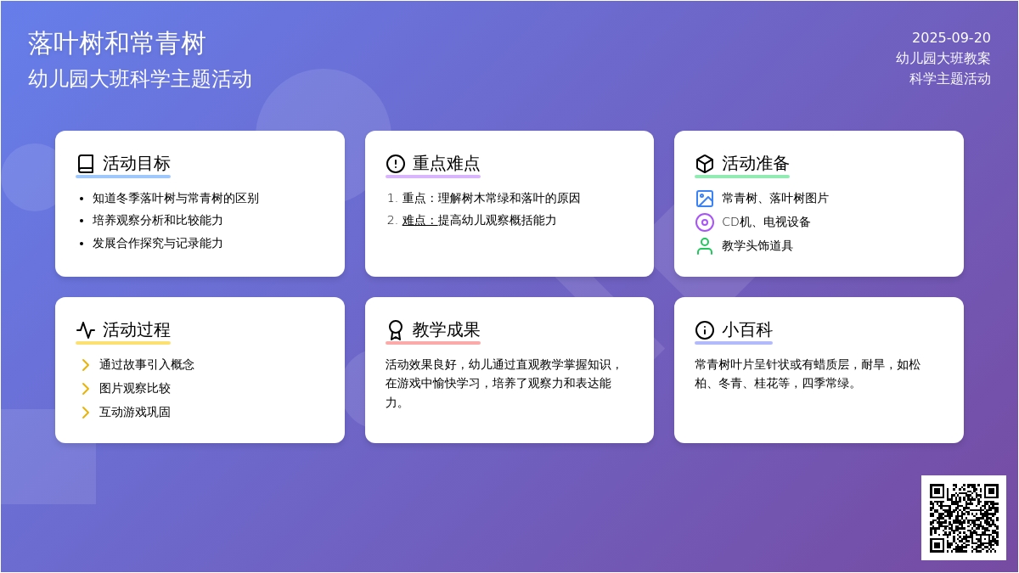Click the bullet item 培养观察分析和比较能力
Screen dimensions: 1019x573
[158, 221]
